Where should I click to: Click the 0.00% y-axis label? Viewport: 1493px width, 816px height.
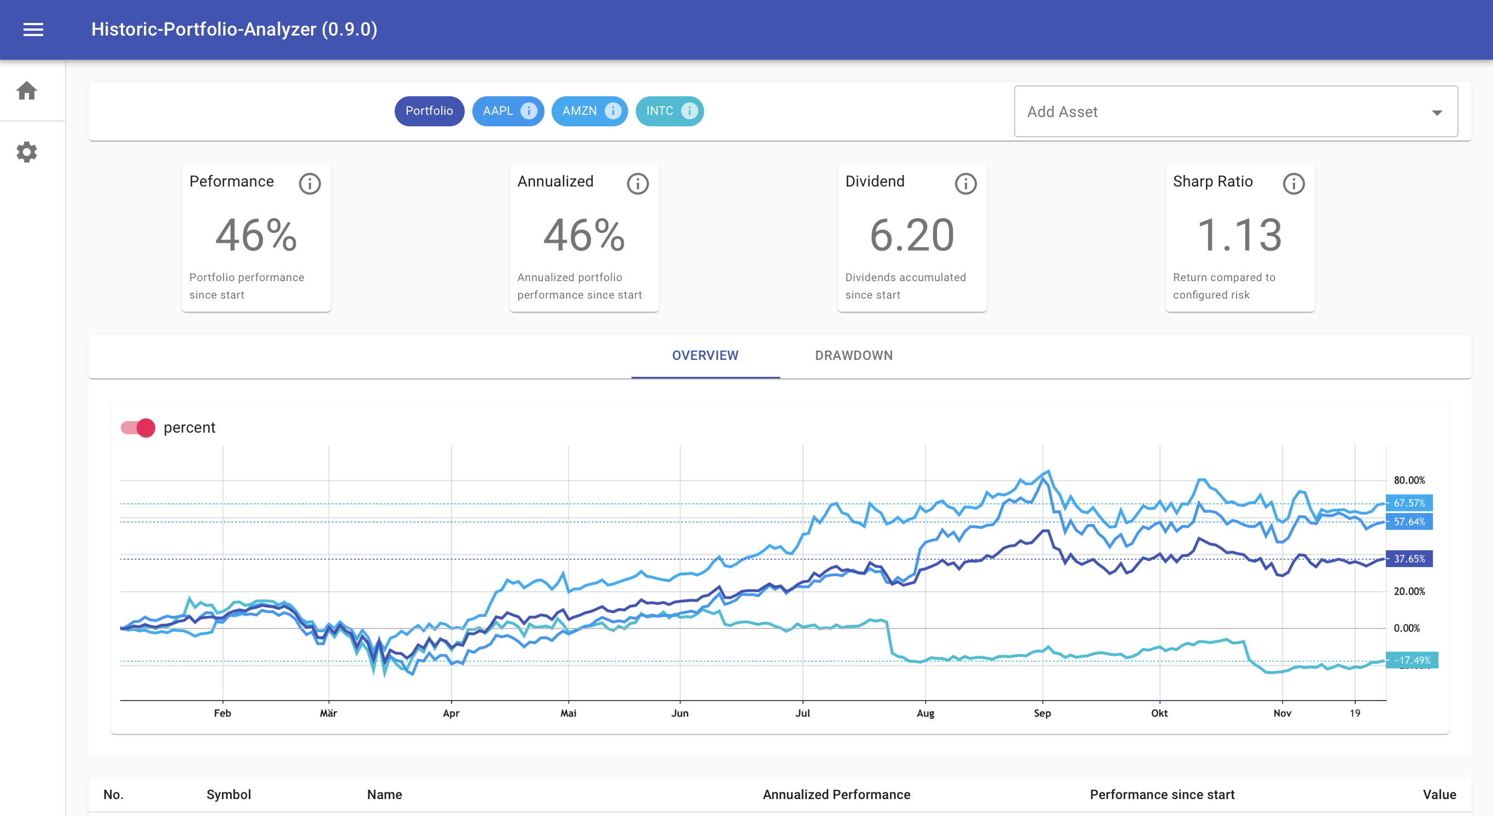click(x=1407, y=628)
